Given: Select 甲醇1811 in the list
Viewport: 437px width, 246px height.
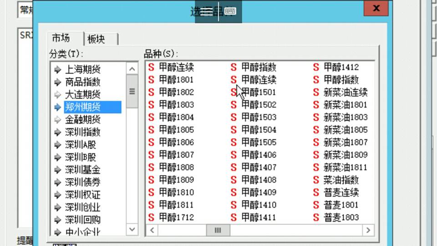Looking at the screenshot, I should coord(176,205).
